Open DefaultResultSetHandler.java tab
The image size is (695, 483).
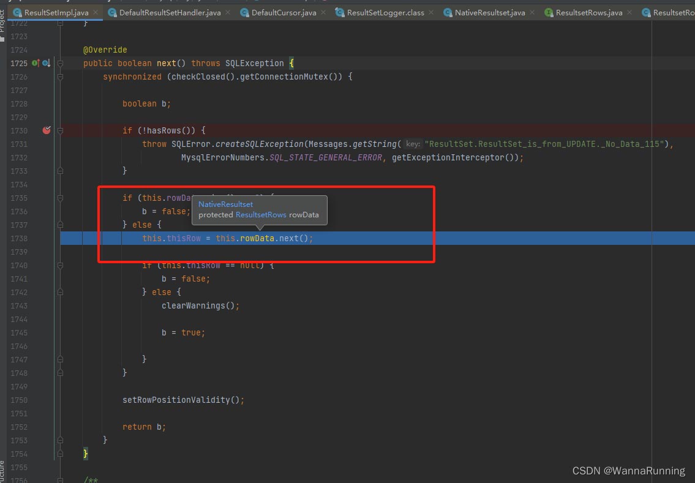click(x=170, y=12)
